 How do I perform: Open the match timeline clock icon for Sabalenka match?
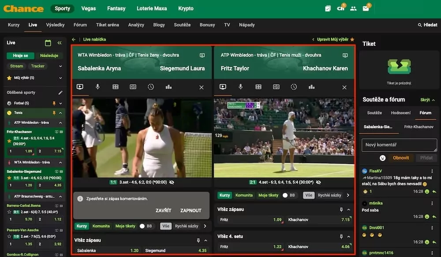(x=150, y=87)
